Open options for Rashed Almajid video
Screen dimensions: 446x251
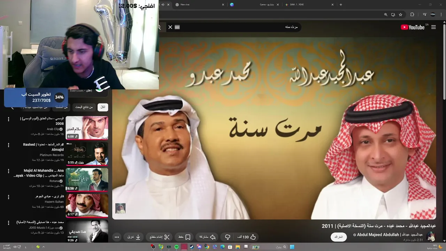[x=8, y=145]
